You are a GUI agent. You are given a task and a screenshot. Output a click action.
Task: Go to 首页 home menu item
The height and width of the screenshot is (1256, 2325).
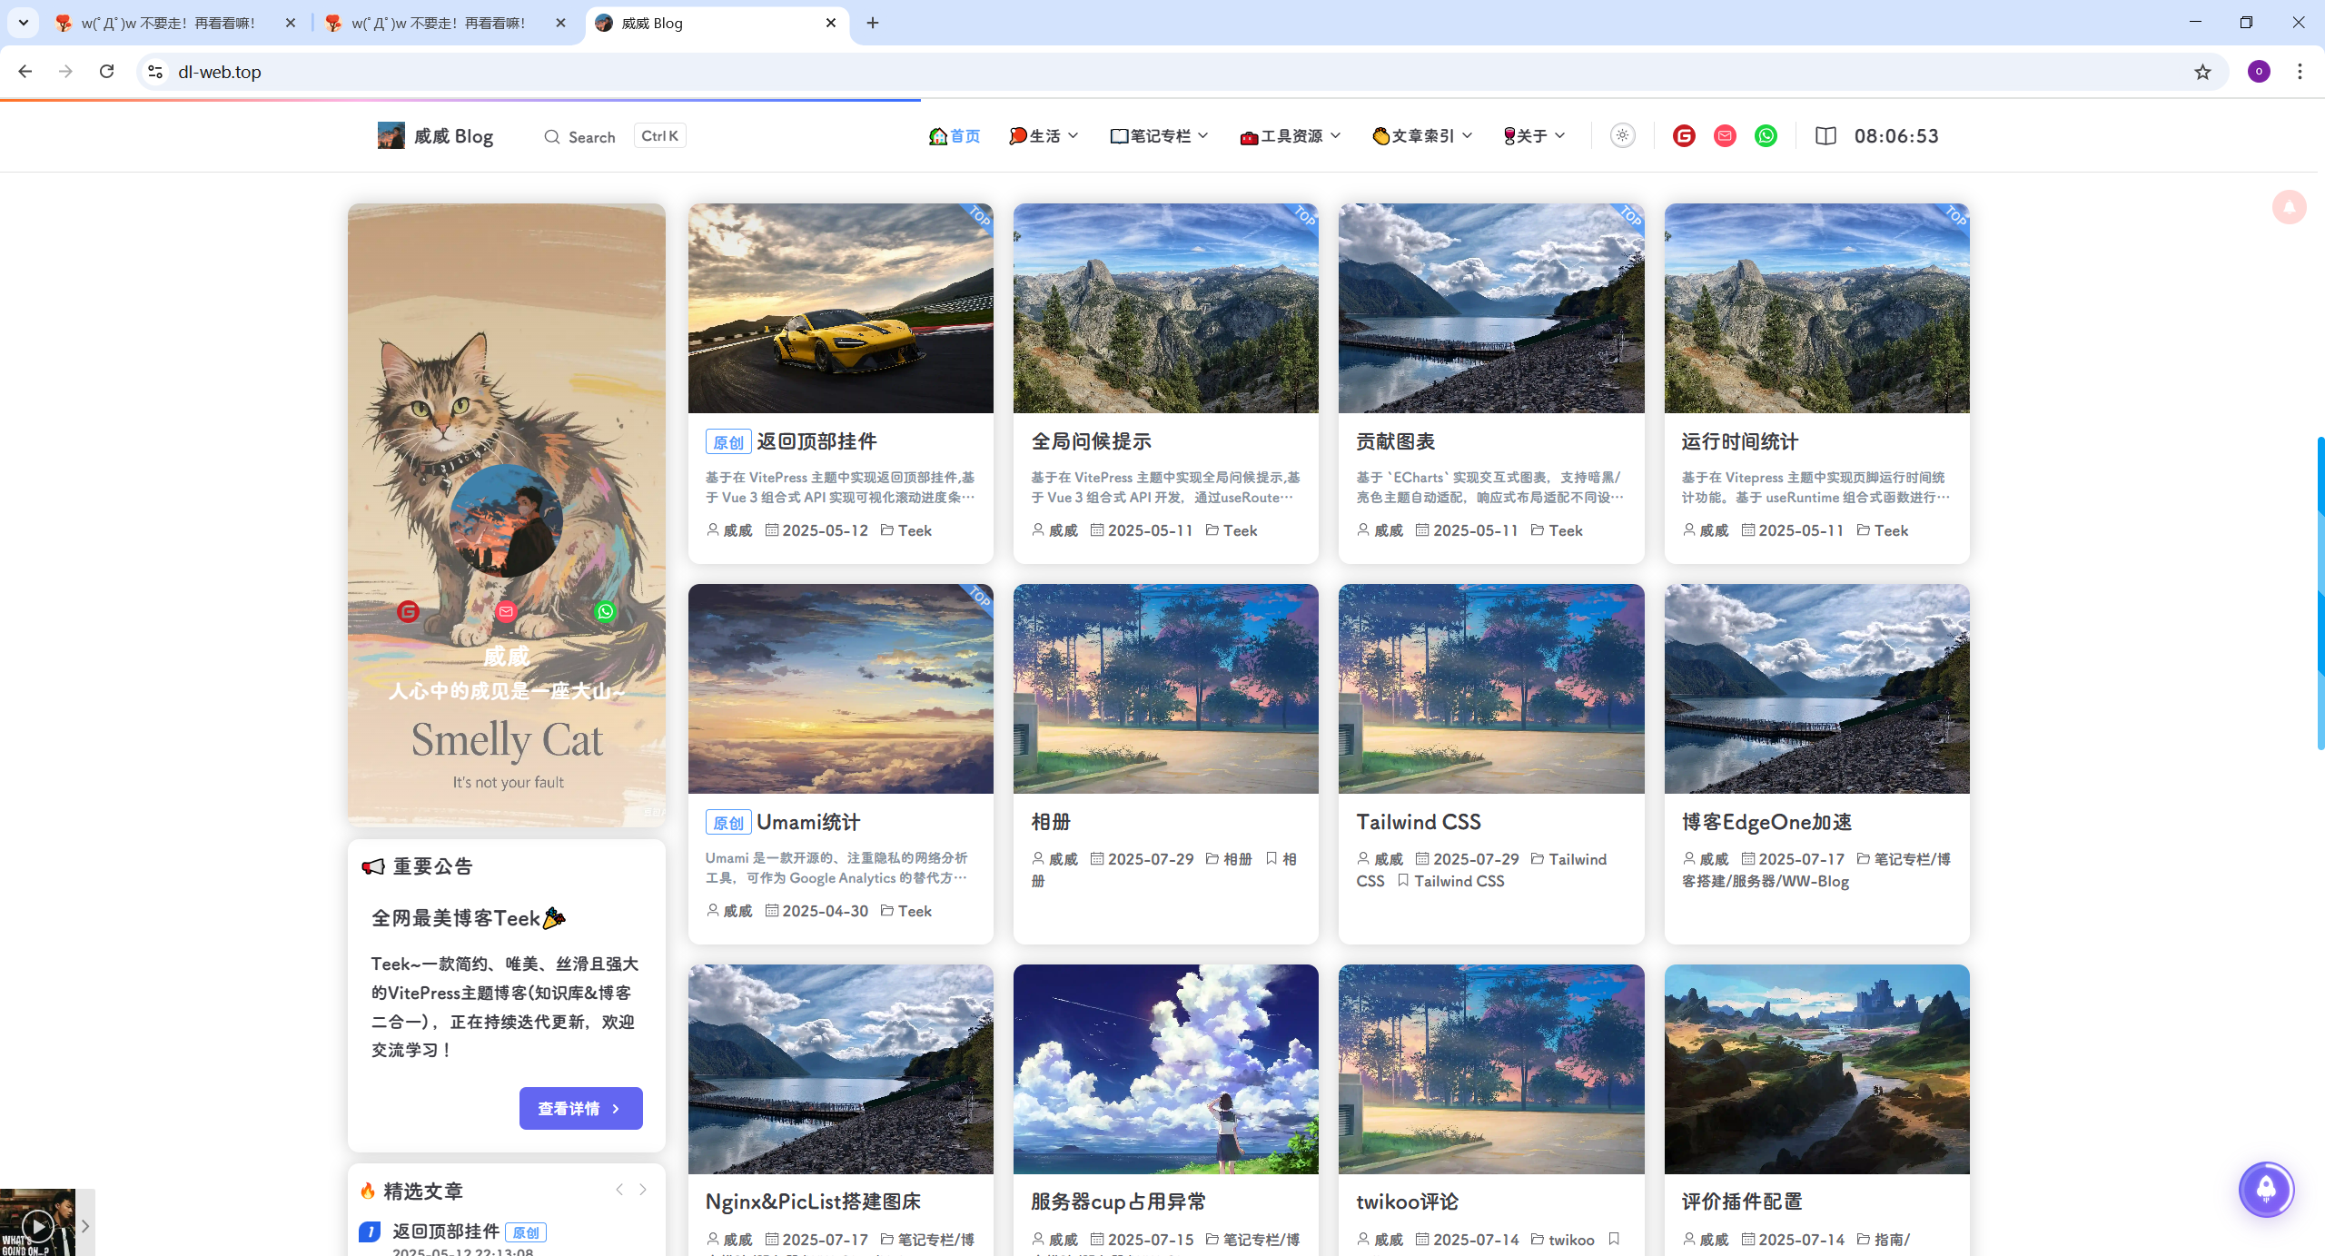coord(955,136)
